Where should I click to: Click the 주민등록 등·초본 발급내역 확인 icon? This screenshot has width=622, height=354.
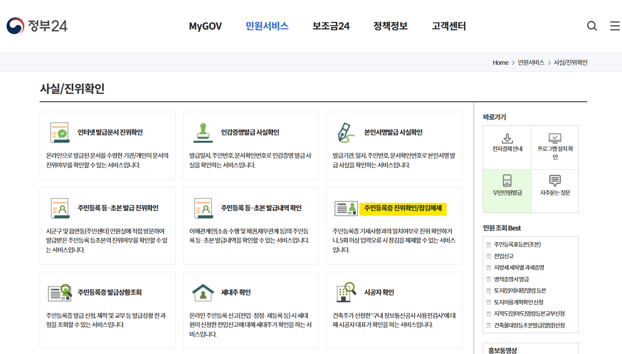tap(203, 208)
